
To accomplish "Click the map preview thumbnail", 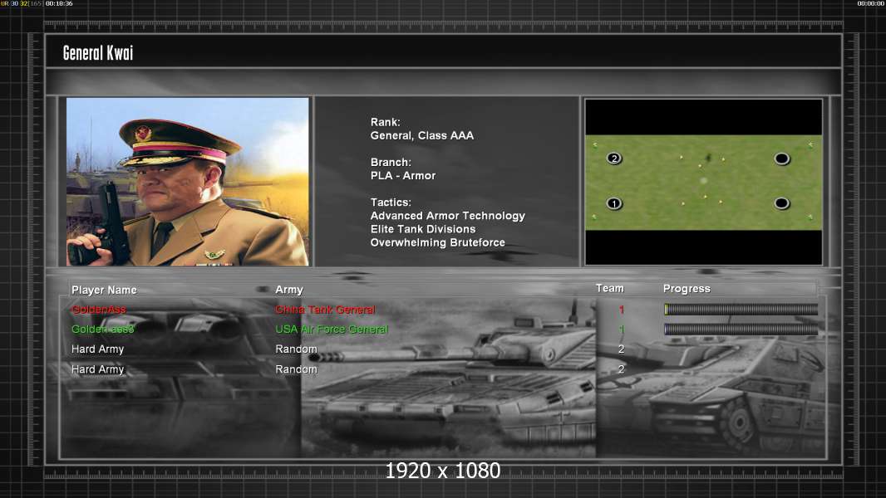I will [x=703, y=182].
